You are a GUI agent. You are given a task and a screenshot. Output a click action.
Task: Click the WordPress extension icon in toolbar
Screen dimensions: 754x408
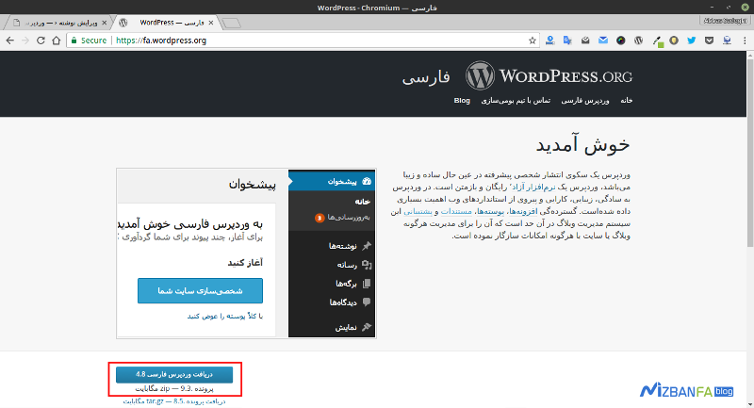tap(639, 41)
